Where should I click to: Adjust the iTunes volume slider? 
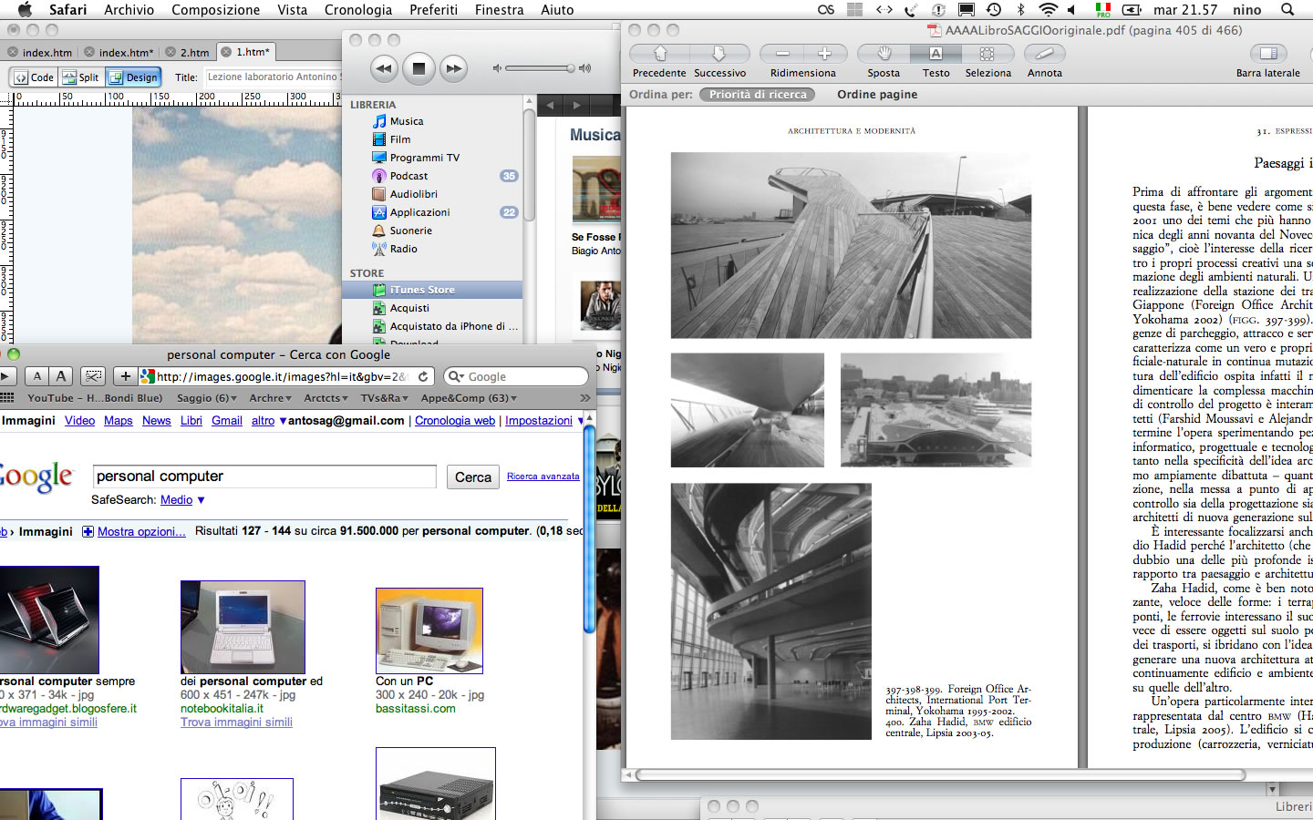point(540,68)
